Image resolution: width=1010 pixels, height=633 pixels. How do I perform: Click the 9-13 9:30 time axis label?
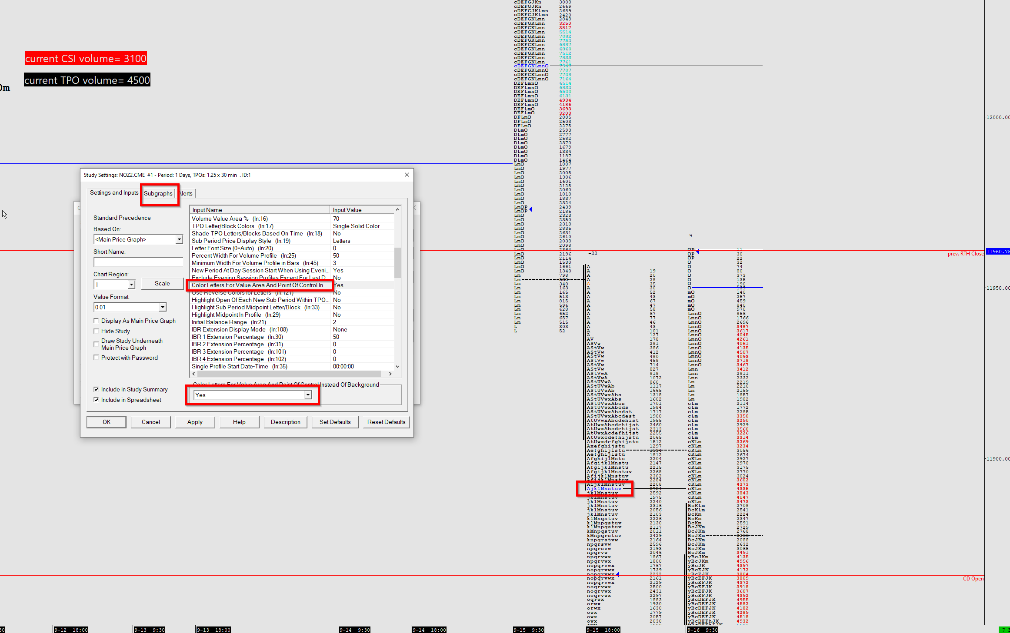[x=150, y=630]
